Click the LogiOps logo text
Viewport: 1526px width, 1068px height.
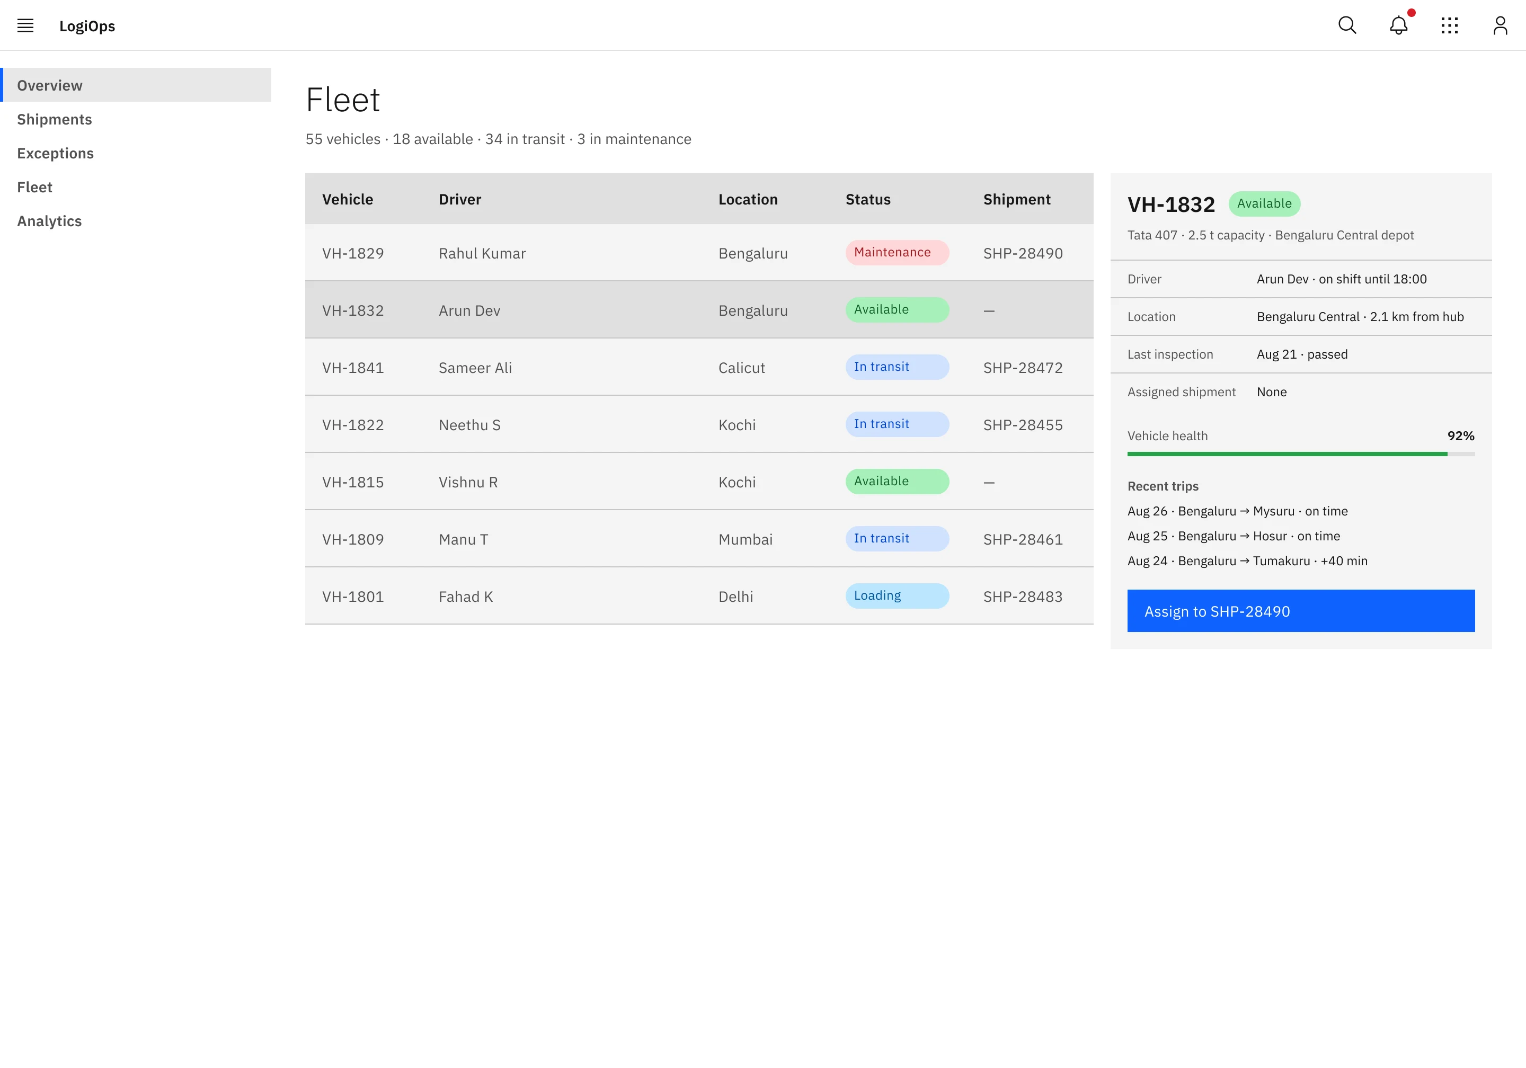tap(87, 26)
